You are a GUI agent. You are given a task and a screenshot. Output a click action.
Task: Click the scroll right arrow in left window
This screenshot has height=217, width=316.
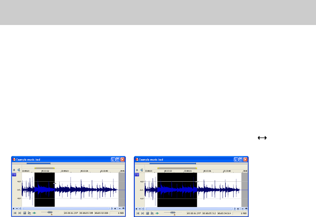tap(112, 208)
